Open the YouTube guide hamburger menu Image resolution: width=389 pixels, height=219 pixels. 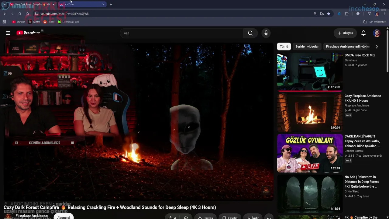8,33
